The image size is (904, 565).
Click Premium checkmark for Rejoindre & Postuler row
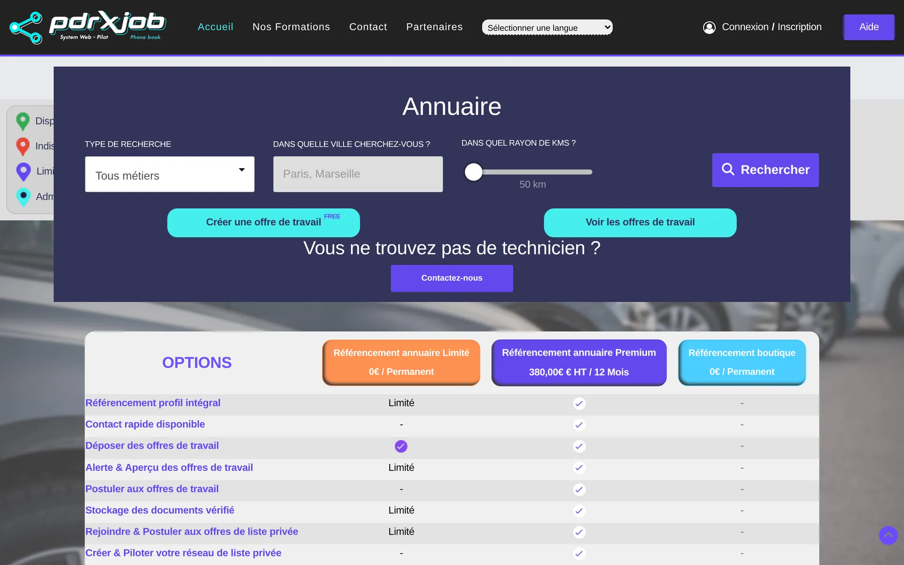coord(579,532)
